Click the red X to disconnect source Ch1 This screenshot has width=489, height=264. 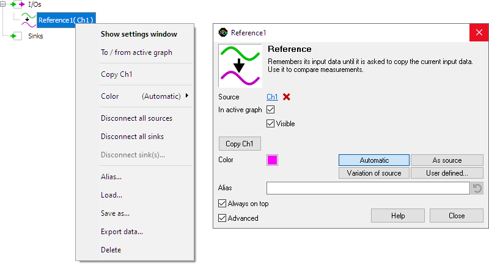[286, 97]
